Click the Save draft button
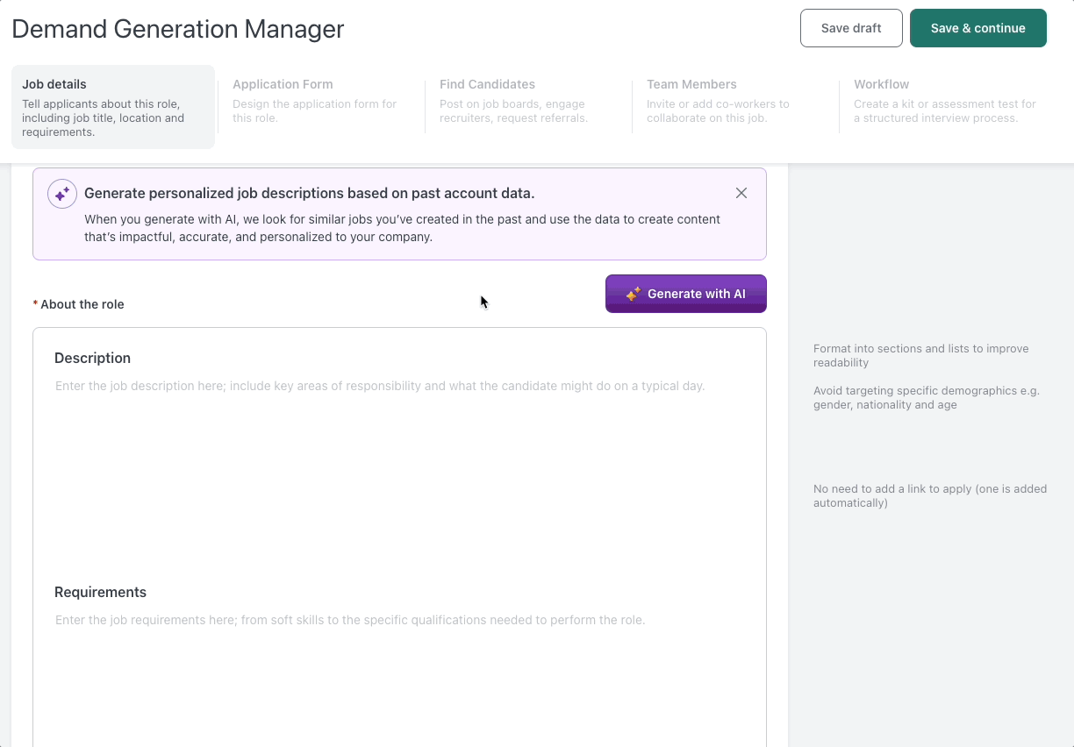Screen dimensions: 1074x747 point(851,28)
